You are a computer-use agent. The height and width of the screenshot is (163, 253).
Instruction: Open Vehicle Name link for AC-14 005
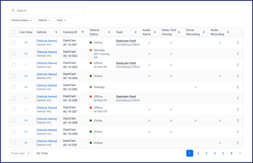47,85
